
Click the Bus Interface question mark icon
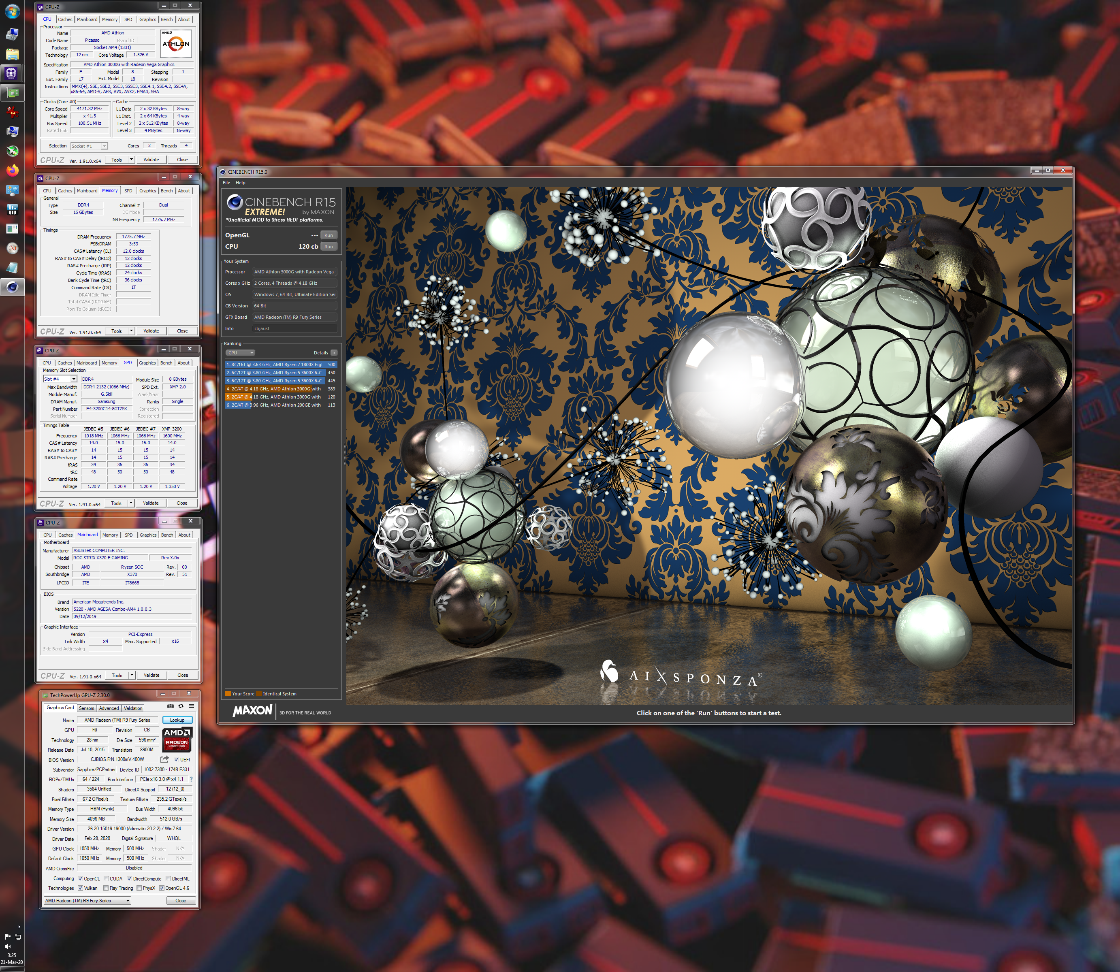[191, 780]
